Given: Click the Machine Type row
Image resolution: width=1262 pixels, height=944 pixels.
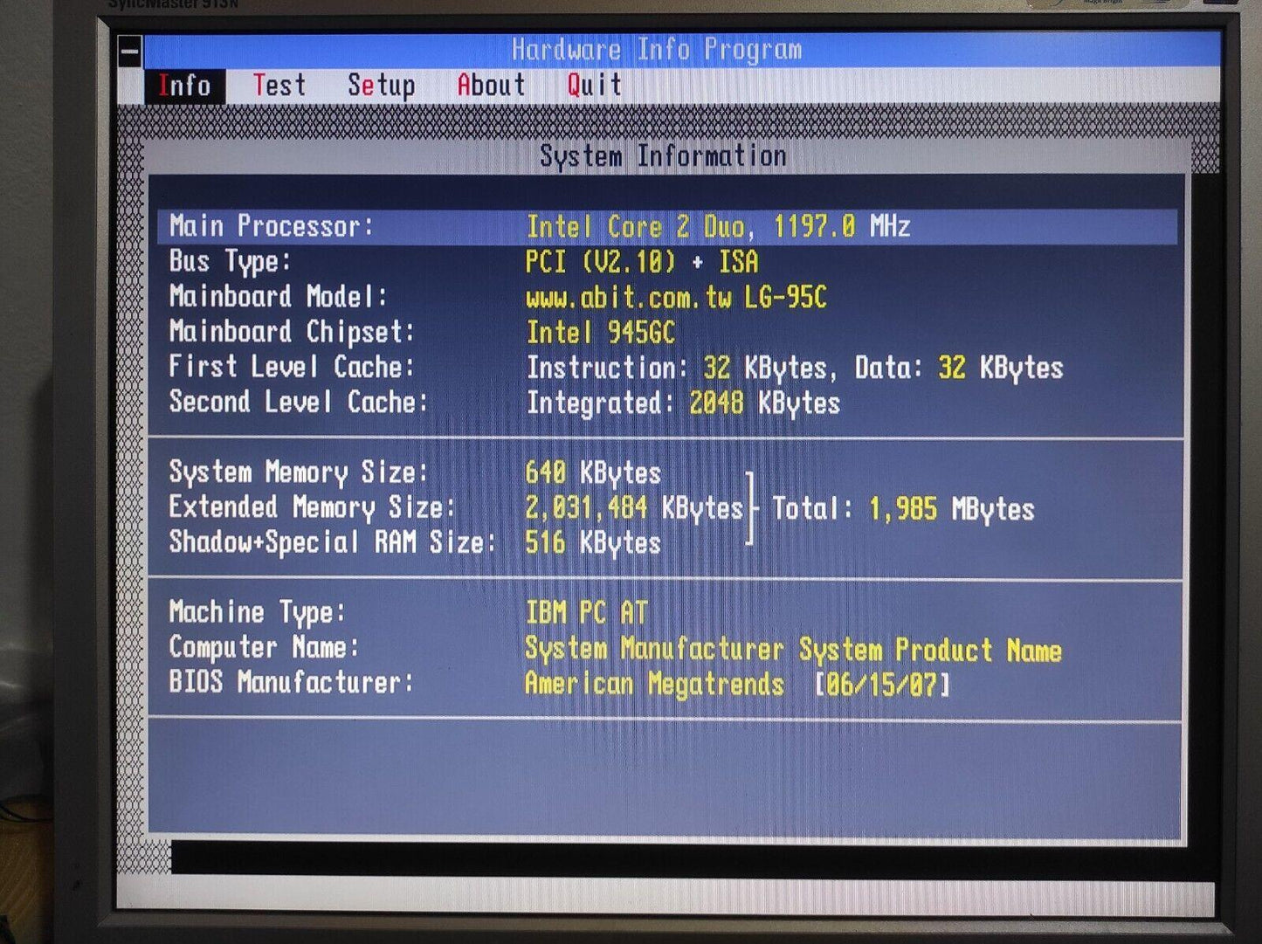Looking at the screenshot, I should click(666, 613).
